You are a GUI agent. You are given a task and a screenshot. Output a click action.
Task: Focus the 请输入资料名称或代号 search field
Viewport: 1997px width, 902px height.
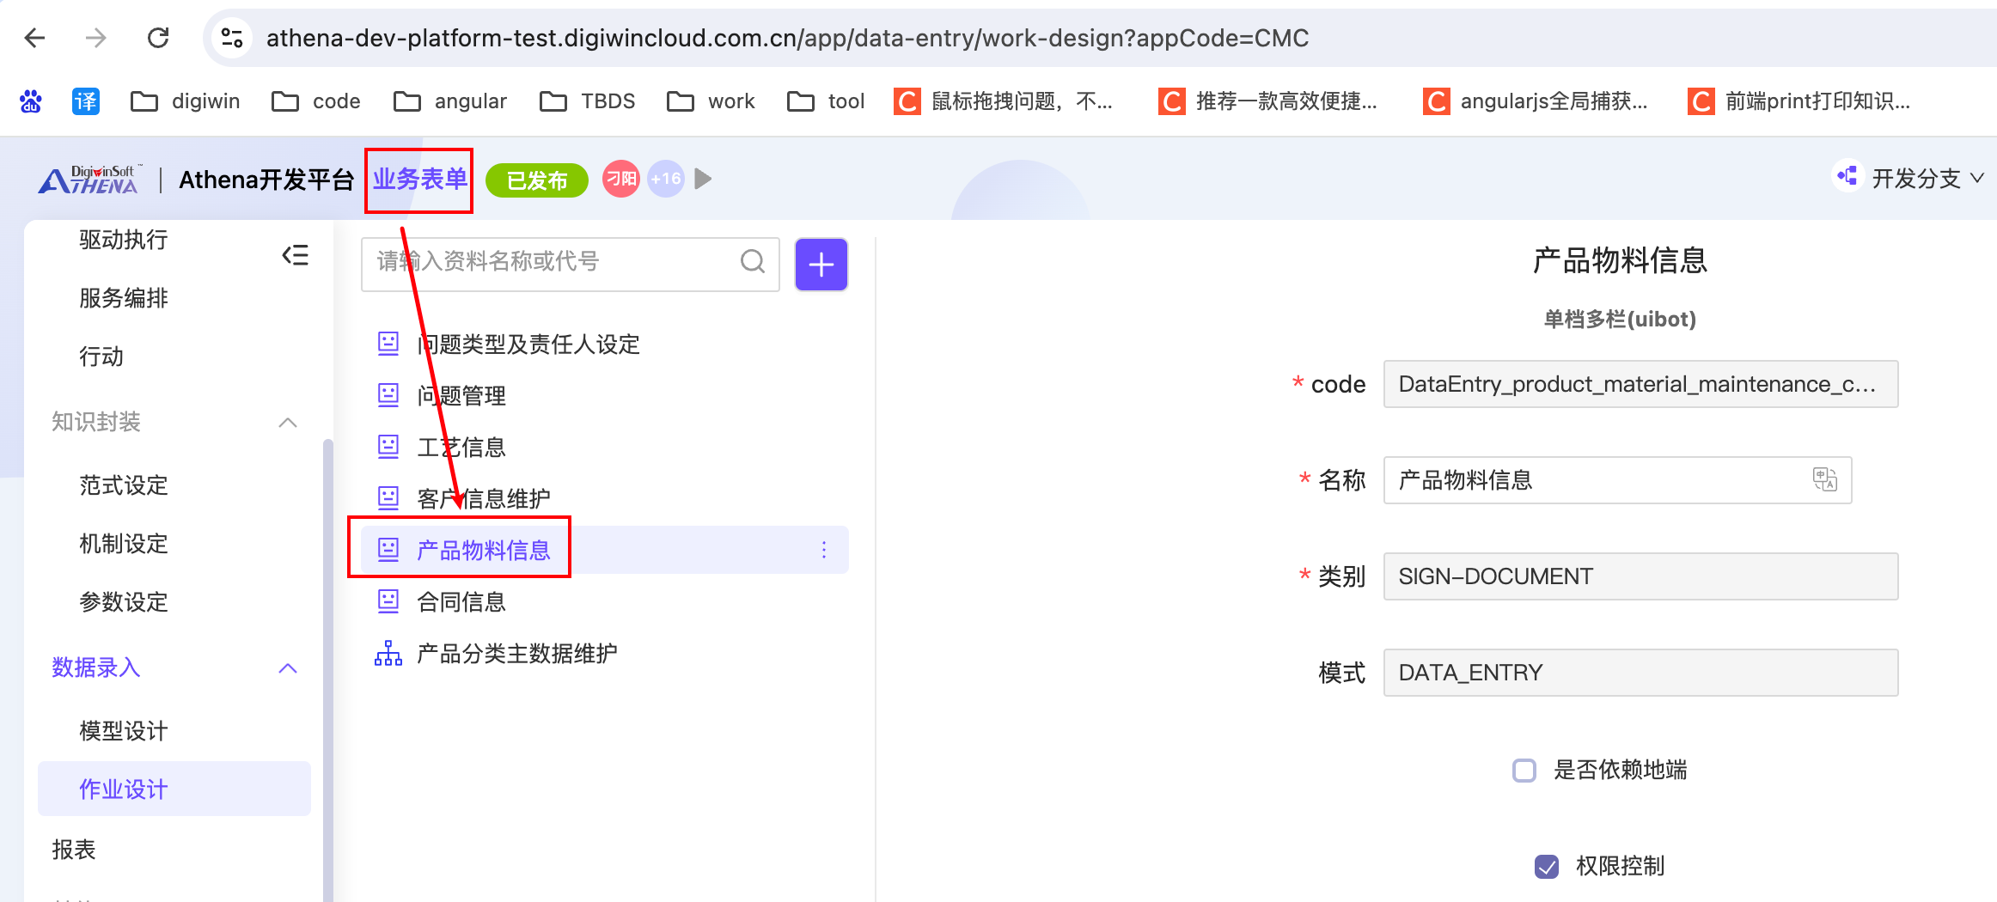click(550, 261)
